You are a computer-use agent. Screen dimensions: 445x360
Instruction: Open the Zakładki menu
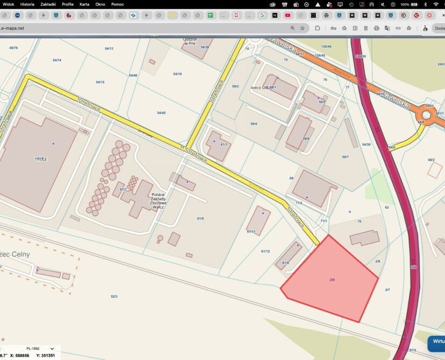pyautogui.click(x=48, y=4)
